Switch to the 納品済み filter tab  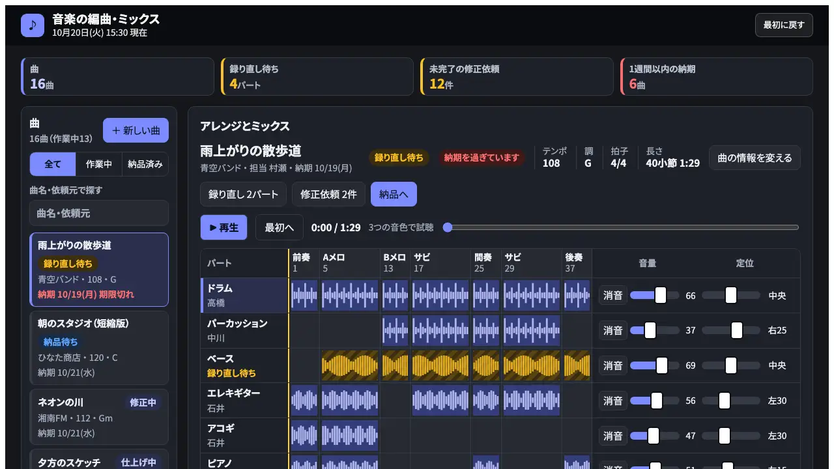145,164
